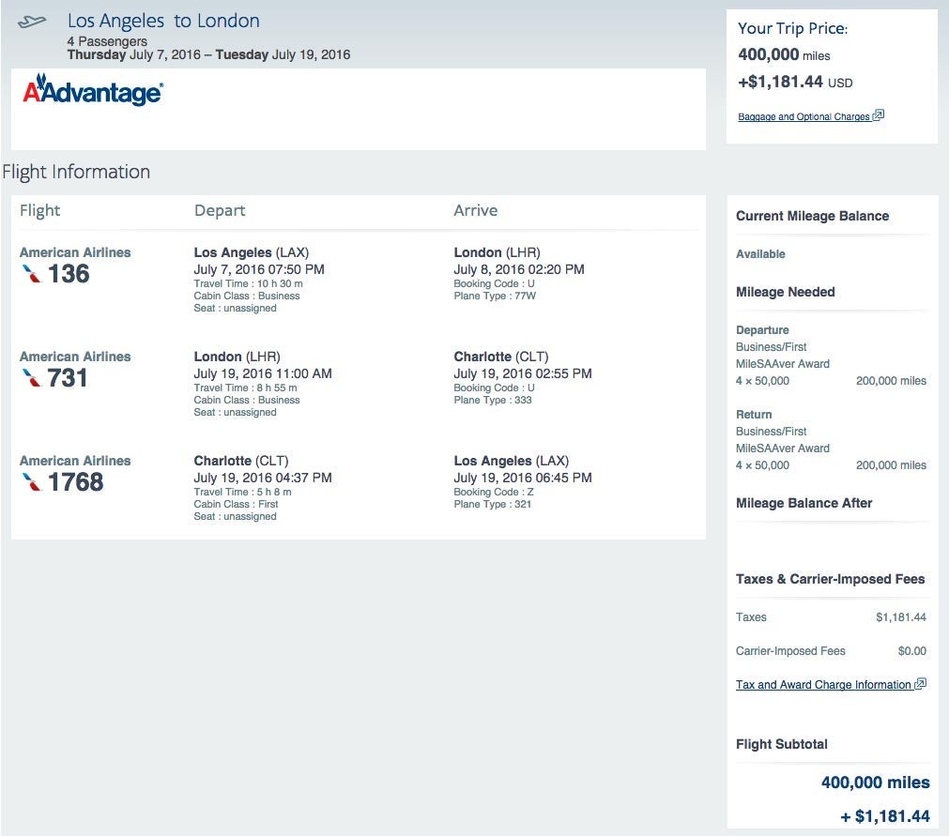949x836 pixels.
Task: Click London (LHR) departure of flight 731
Action: [x=237, y=357]
